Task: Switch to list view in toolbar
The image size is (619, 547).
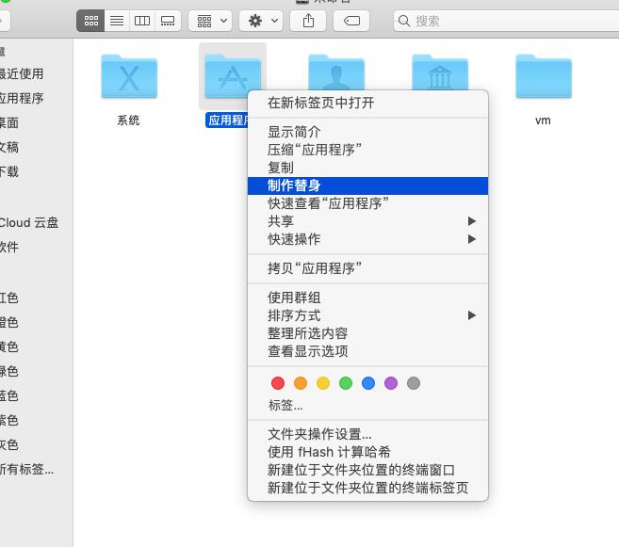Action: coord(117,21)
